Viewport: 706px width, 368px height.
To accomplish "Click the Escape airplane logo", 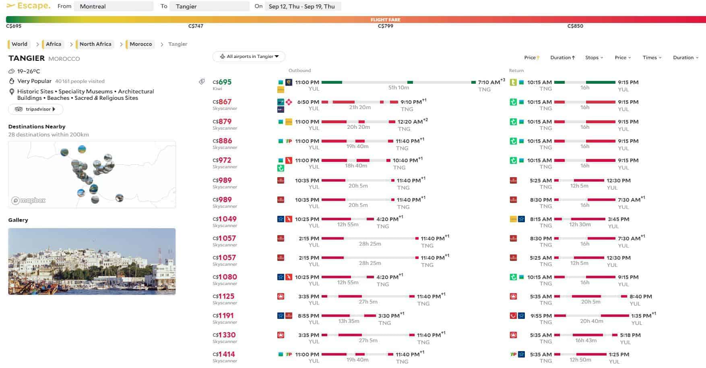I will 11,6.
